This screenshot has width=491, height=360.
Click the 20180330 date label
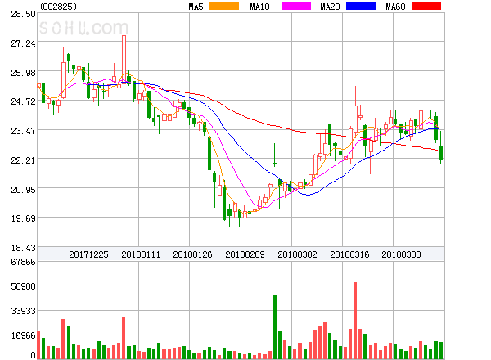click(x=401, y=254)
